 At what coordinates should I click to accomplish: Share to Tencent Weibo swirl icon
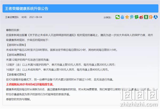pos(132,17)
